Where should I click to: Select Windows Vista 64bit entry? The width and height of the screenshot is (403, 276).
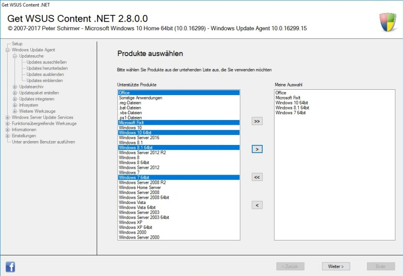(x=179, y=207)
